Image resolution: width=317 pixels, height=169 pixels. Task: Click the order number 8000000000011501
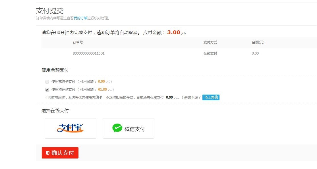[x=88, y=53]
